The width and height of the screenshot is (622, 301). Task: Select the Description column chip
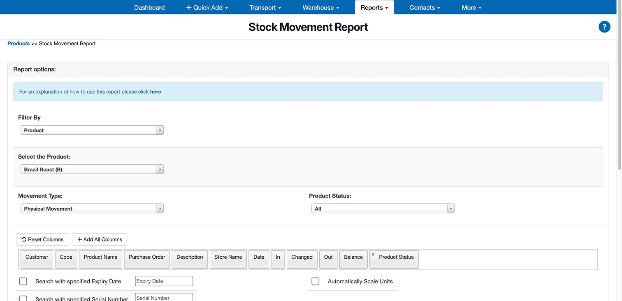pos(190,259)
